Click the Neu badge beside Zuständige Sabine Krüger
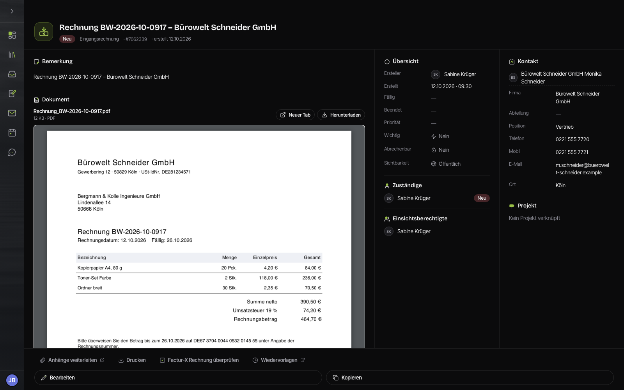Image resolution: width=624 pixels, height=390 pixels. point(482,198)
